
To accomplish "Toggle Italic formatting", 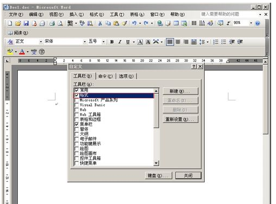I will pos(120,42).
